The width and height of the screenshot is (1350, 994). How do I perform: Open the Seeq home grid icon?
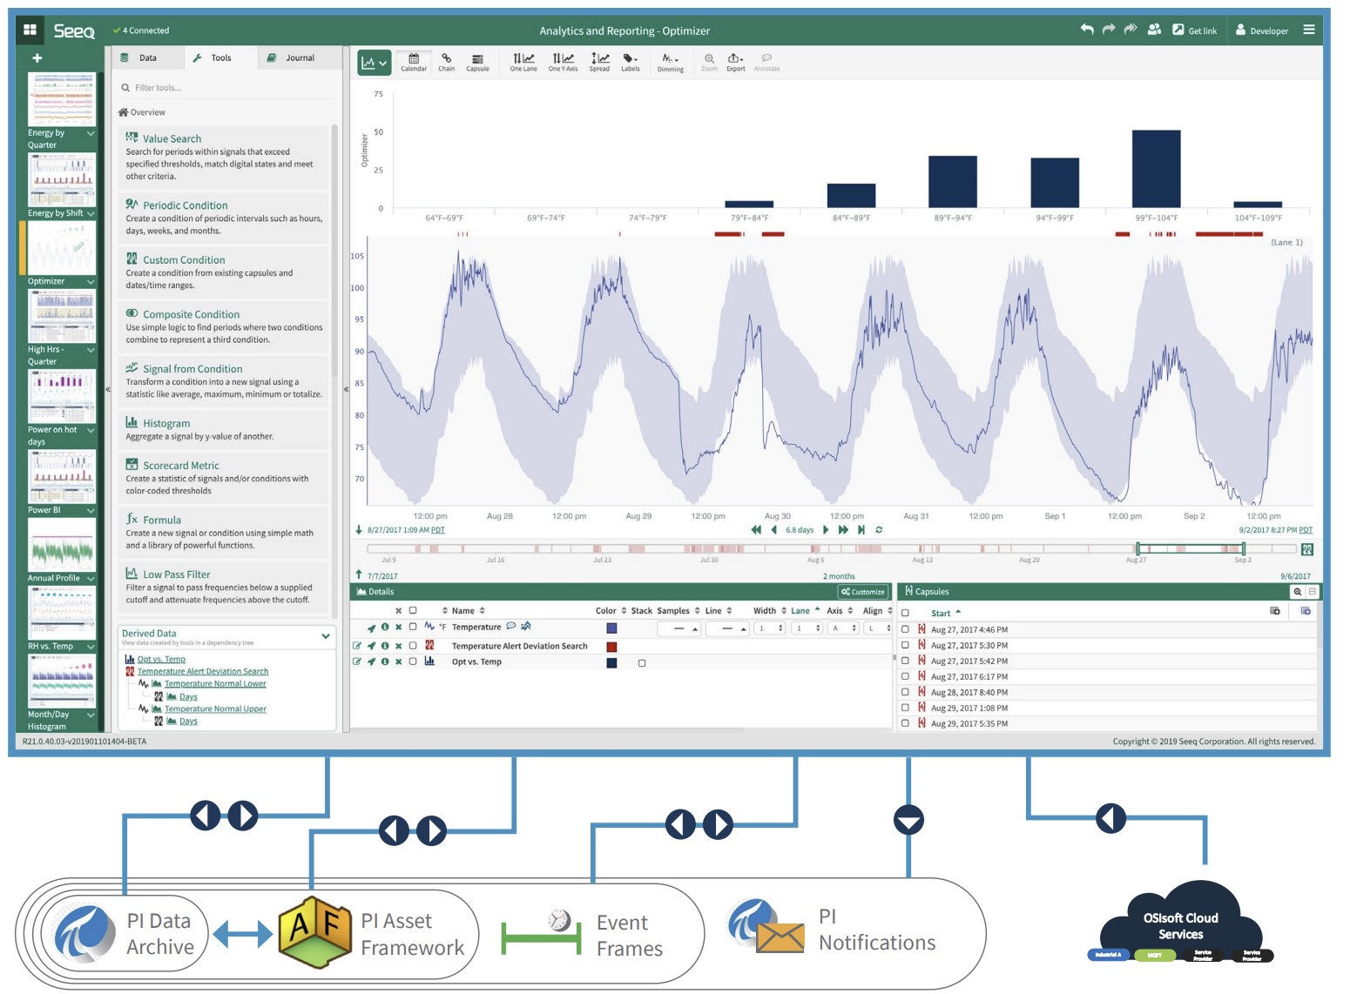[x=30, y=30]
